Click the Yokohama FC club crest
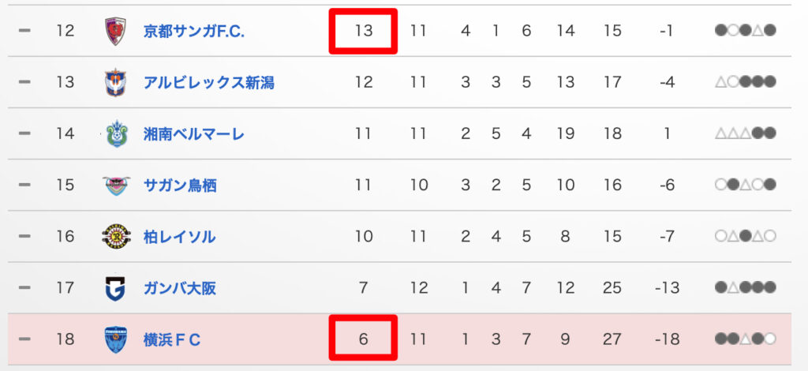This screenshot has height=371, width=808. (x=115, y=340)
